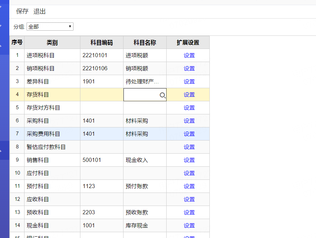Click the 科目名称 input field in row 4

[145, 95]
